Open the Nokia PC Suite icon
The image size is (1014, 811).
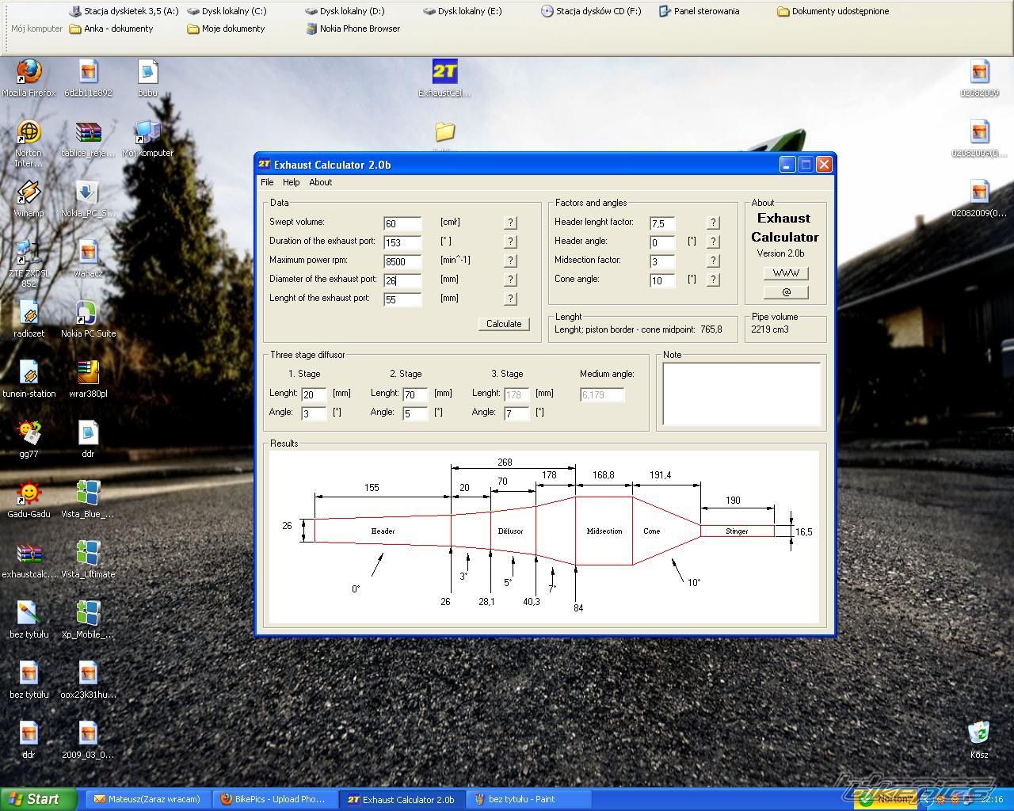[87, 313]
